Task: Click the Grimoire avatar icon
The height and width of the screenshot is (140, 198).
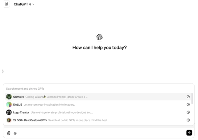Action: (x=9, y=97)
